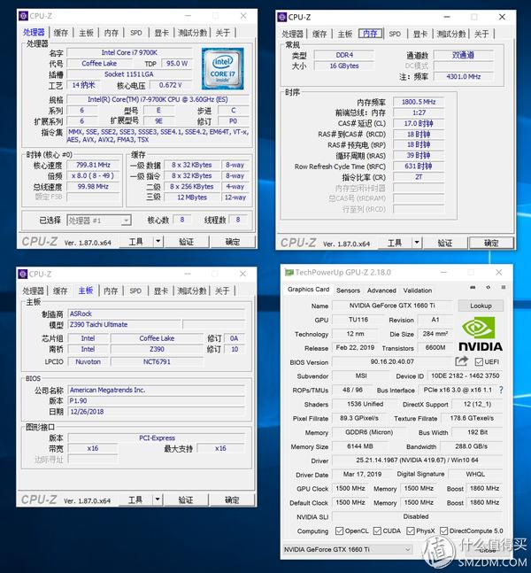Switch to SPD tab in memory window
This screenshot has height=573, width=531.
point(395,34)
